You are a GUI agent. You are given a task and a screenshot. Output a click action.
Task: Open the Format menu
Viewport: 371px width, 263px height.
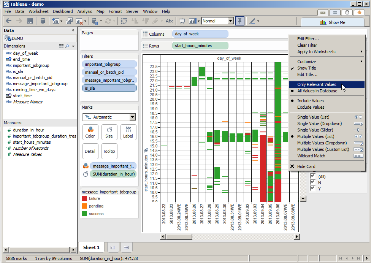point(115,11)
